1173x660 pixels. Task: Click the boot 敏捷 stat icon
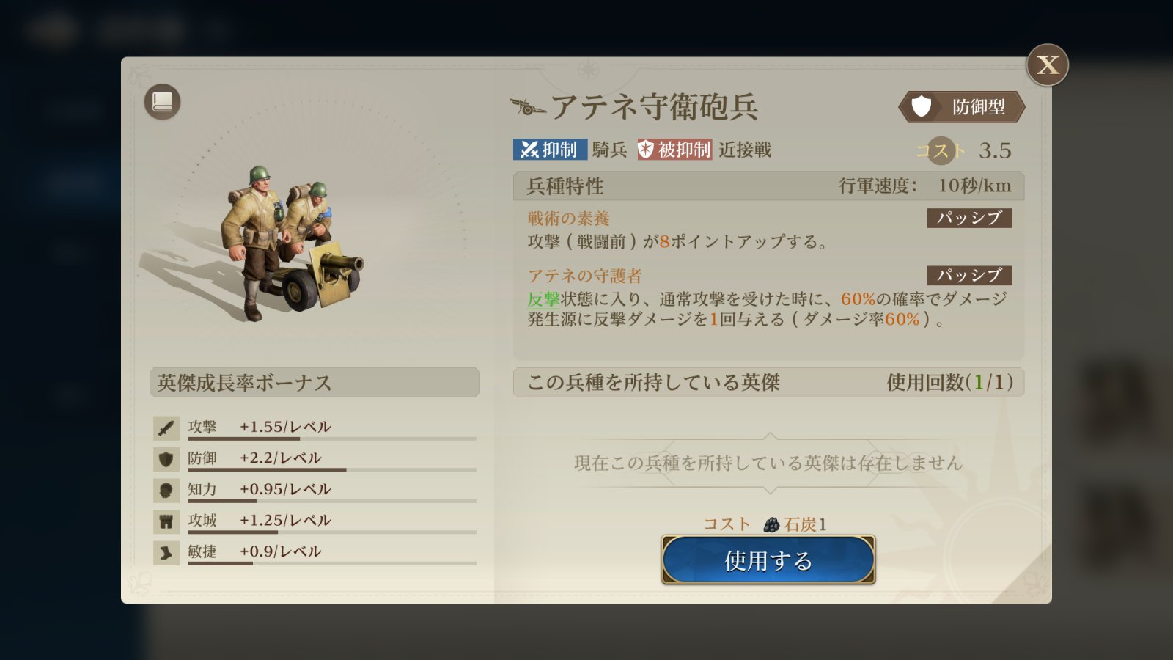[x=166, y=552]
